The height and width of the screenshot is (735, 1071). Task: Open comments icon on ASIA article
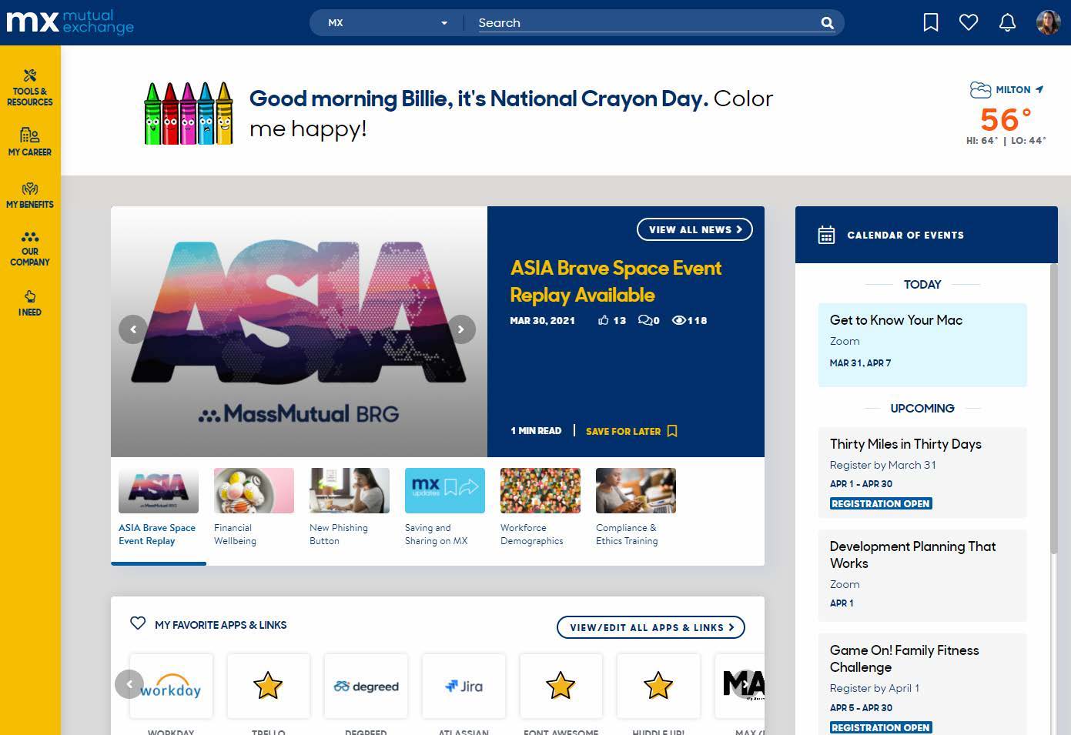[645, 320]
